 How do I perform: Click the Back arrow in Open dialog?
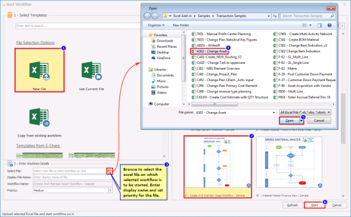pyautogui.click(x=147, y=16)
